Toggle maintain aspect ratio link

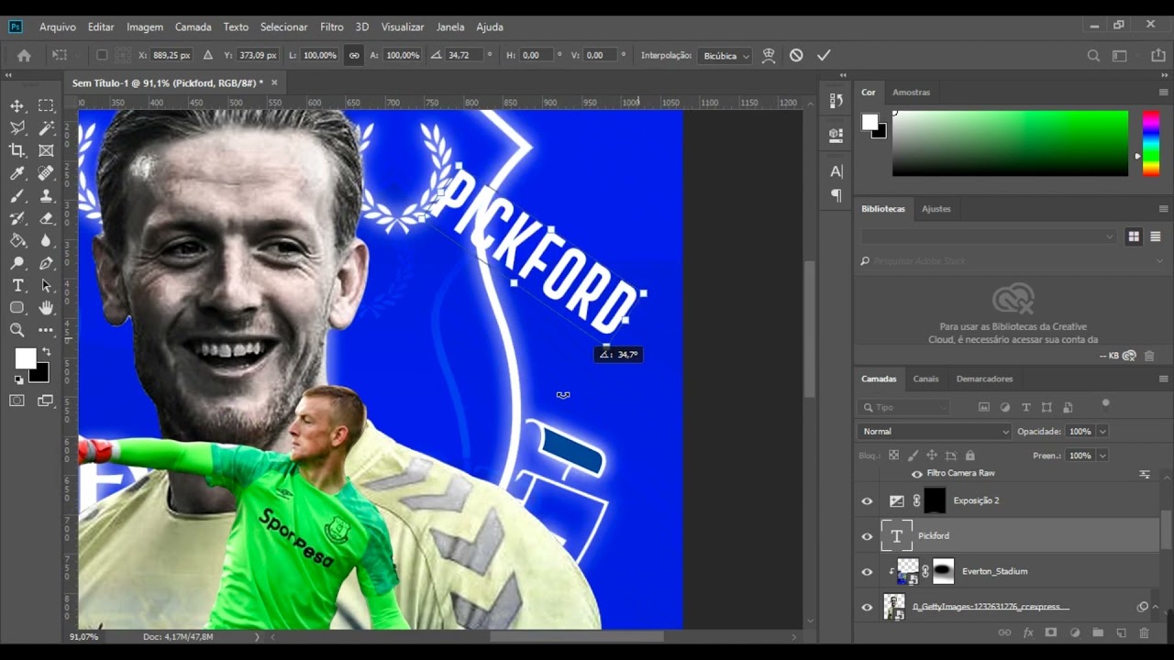[354, 55]
